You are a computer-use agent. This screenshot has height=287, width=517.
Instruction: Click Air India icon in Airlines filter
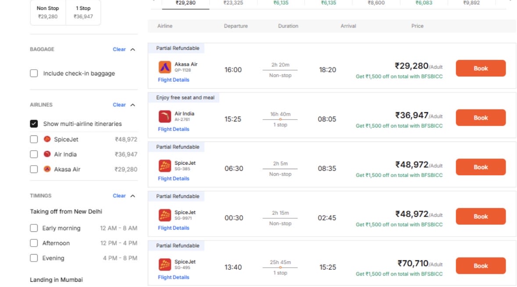coord(47,154)
